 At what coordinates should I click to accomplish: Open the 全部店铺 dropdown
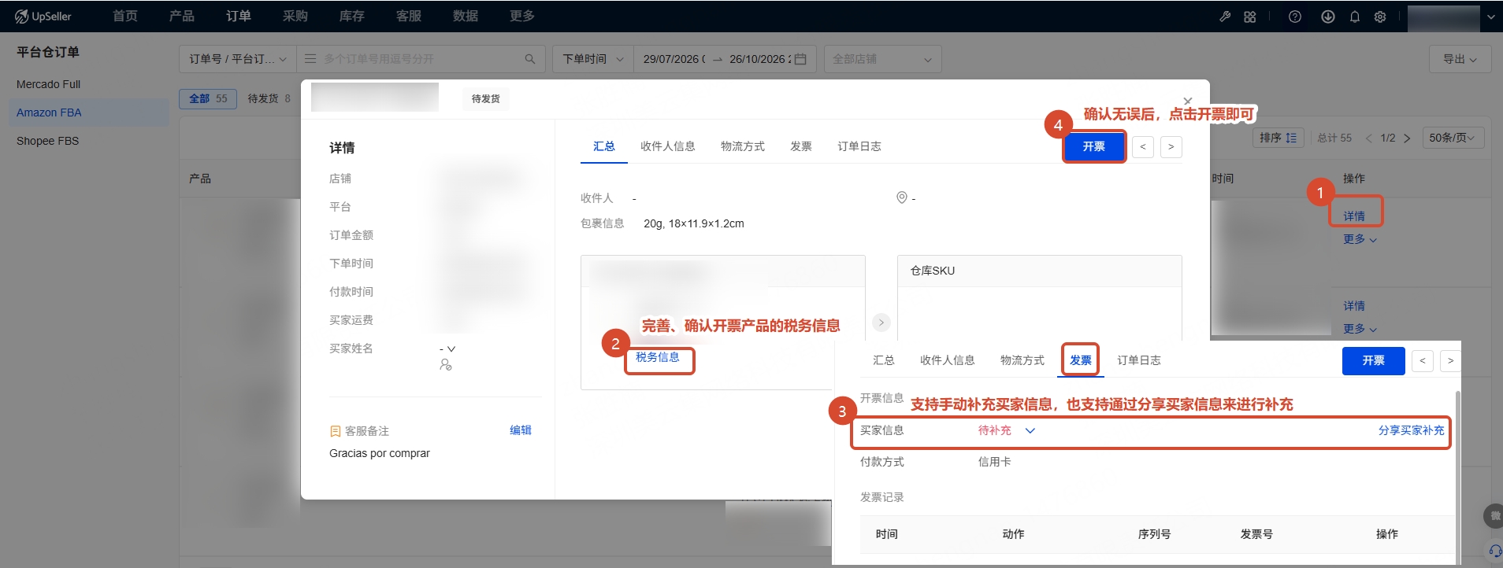click(x=882, y=59)
